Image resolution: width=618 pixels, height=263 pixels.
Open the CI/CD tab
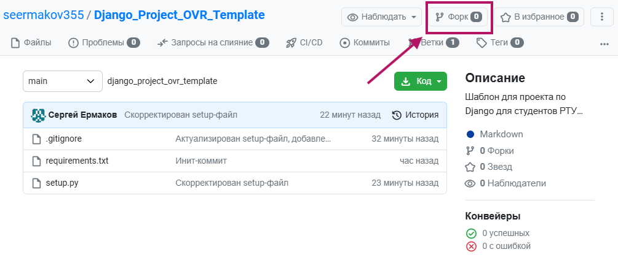(304, 42)
